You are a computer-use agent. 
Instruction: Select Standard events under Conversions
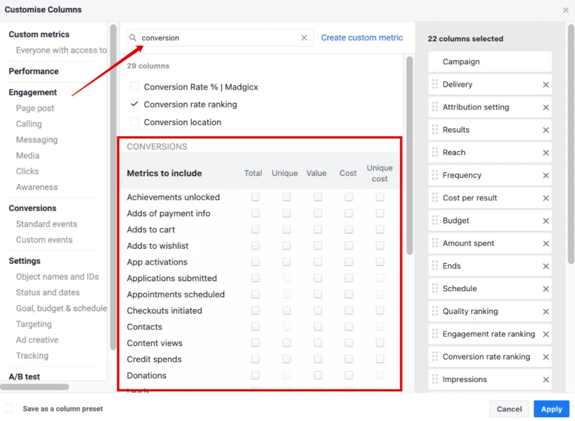coord(46,224)
